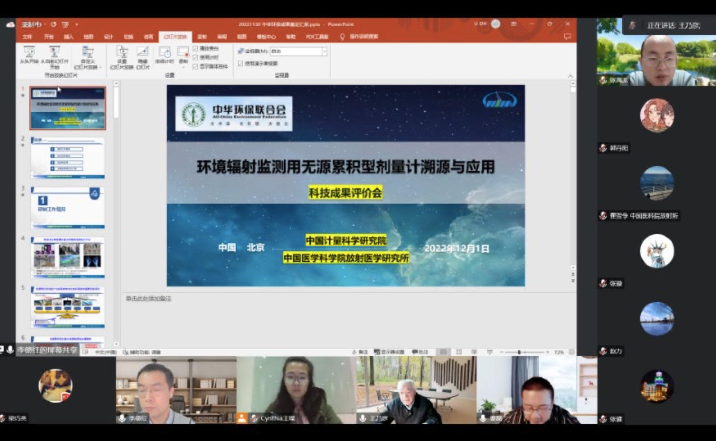This screenshot has height=441, width=716.
Task: Switch to Slide Sorter view
Action: (459, 352)
